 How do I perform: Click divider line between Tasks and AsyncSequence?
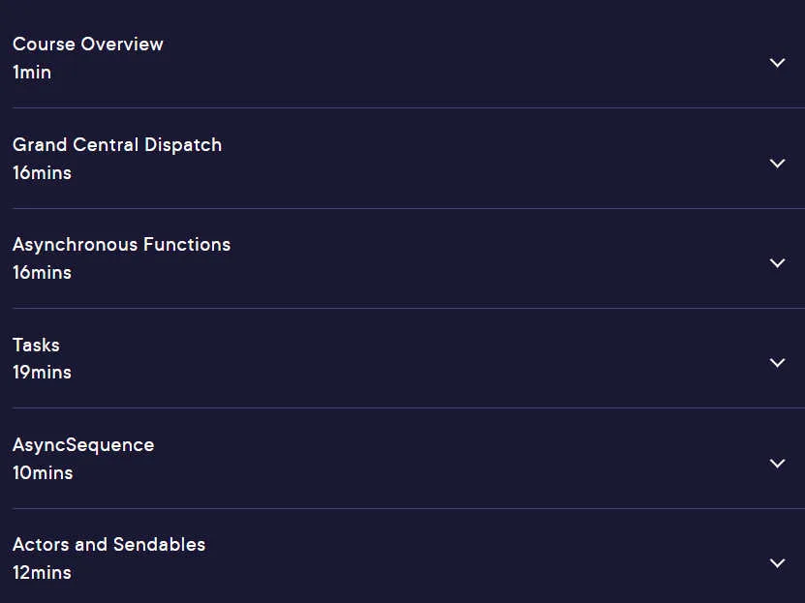click(x=409, y=408)
